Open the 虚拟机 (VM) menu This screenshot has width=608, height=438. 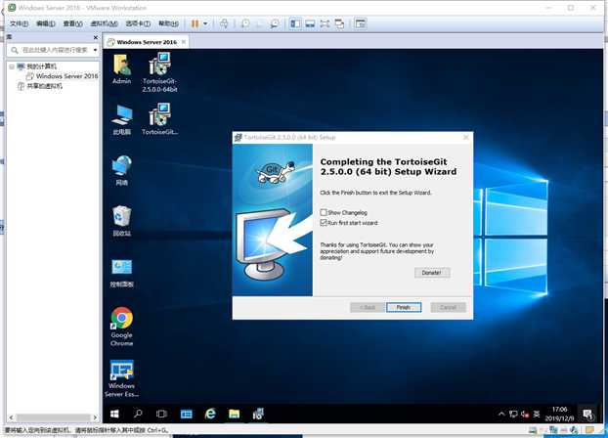(x=104, y=24)
